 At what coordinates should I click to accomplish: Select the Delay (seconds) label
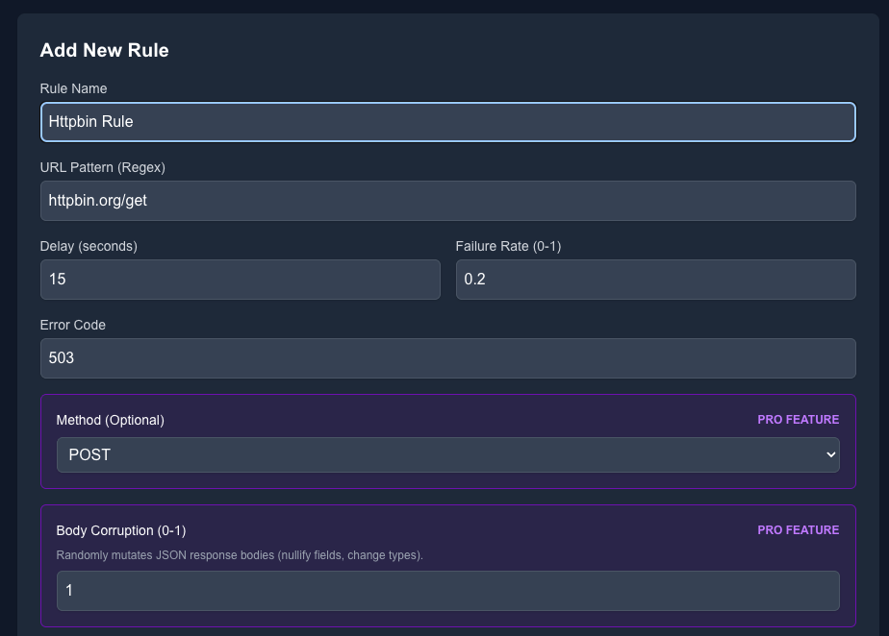click(89, 246)
